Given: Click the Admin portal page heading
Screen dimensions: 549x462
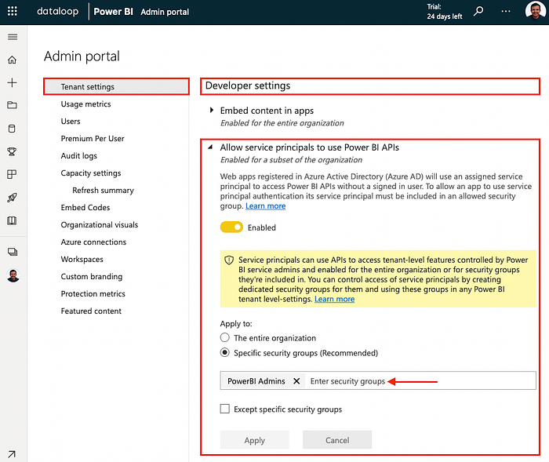Looking at the screenshot, I should click(x=82, y=56).
